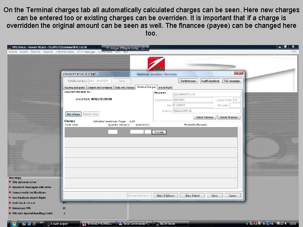Image resolution: width=303 pixels, height=227 pixels.
Task: Click the language bar help icon
Action: click(x=143, y=48)
